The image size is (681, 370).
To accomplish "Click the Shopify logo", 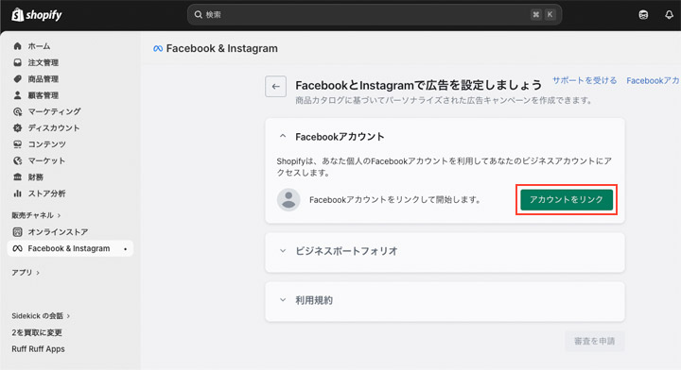I will pos(37,15).
